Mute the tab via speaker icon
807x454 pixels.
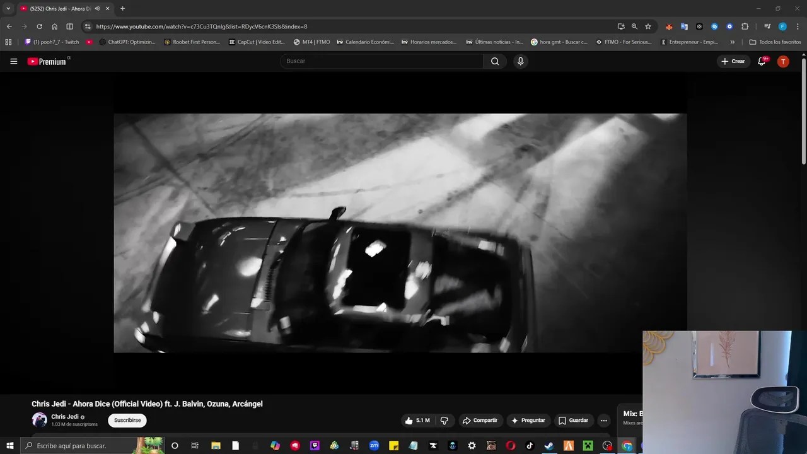tap(97, 9)
